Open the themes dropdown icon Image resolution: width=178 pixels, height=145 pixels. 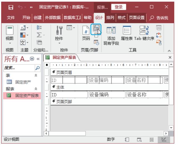pos(24,28)
